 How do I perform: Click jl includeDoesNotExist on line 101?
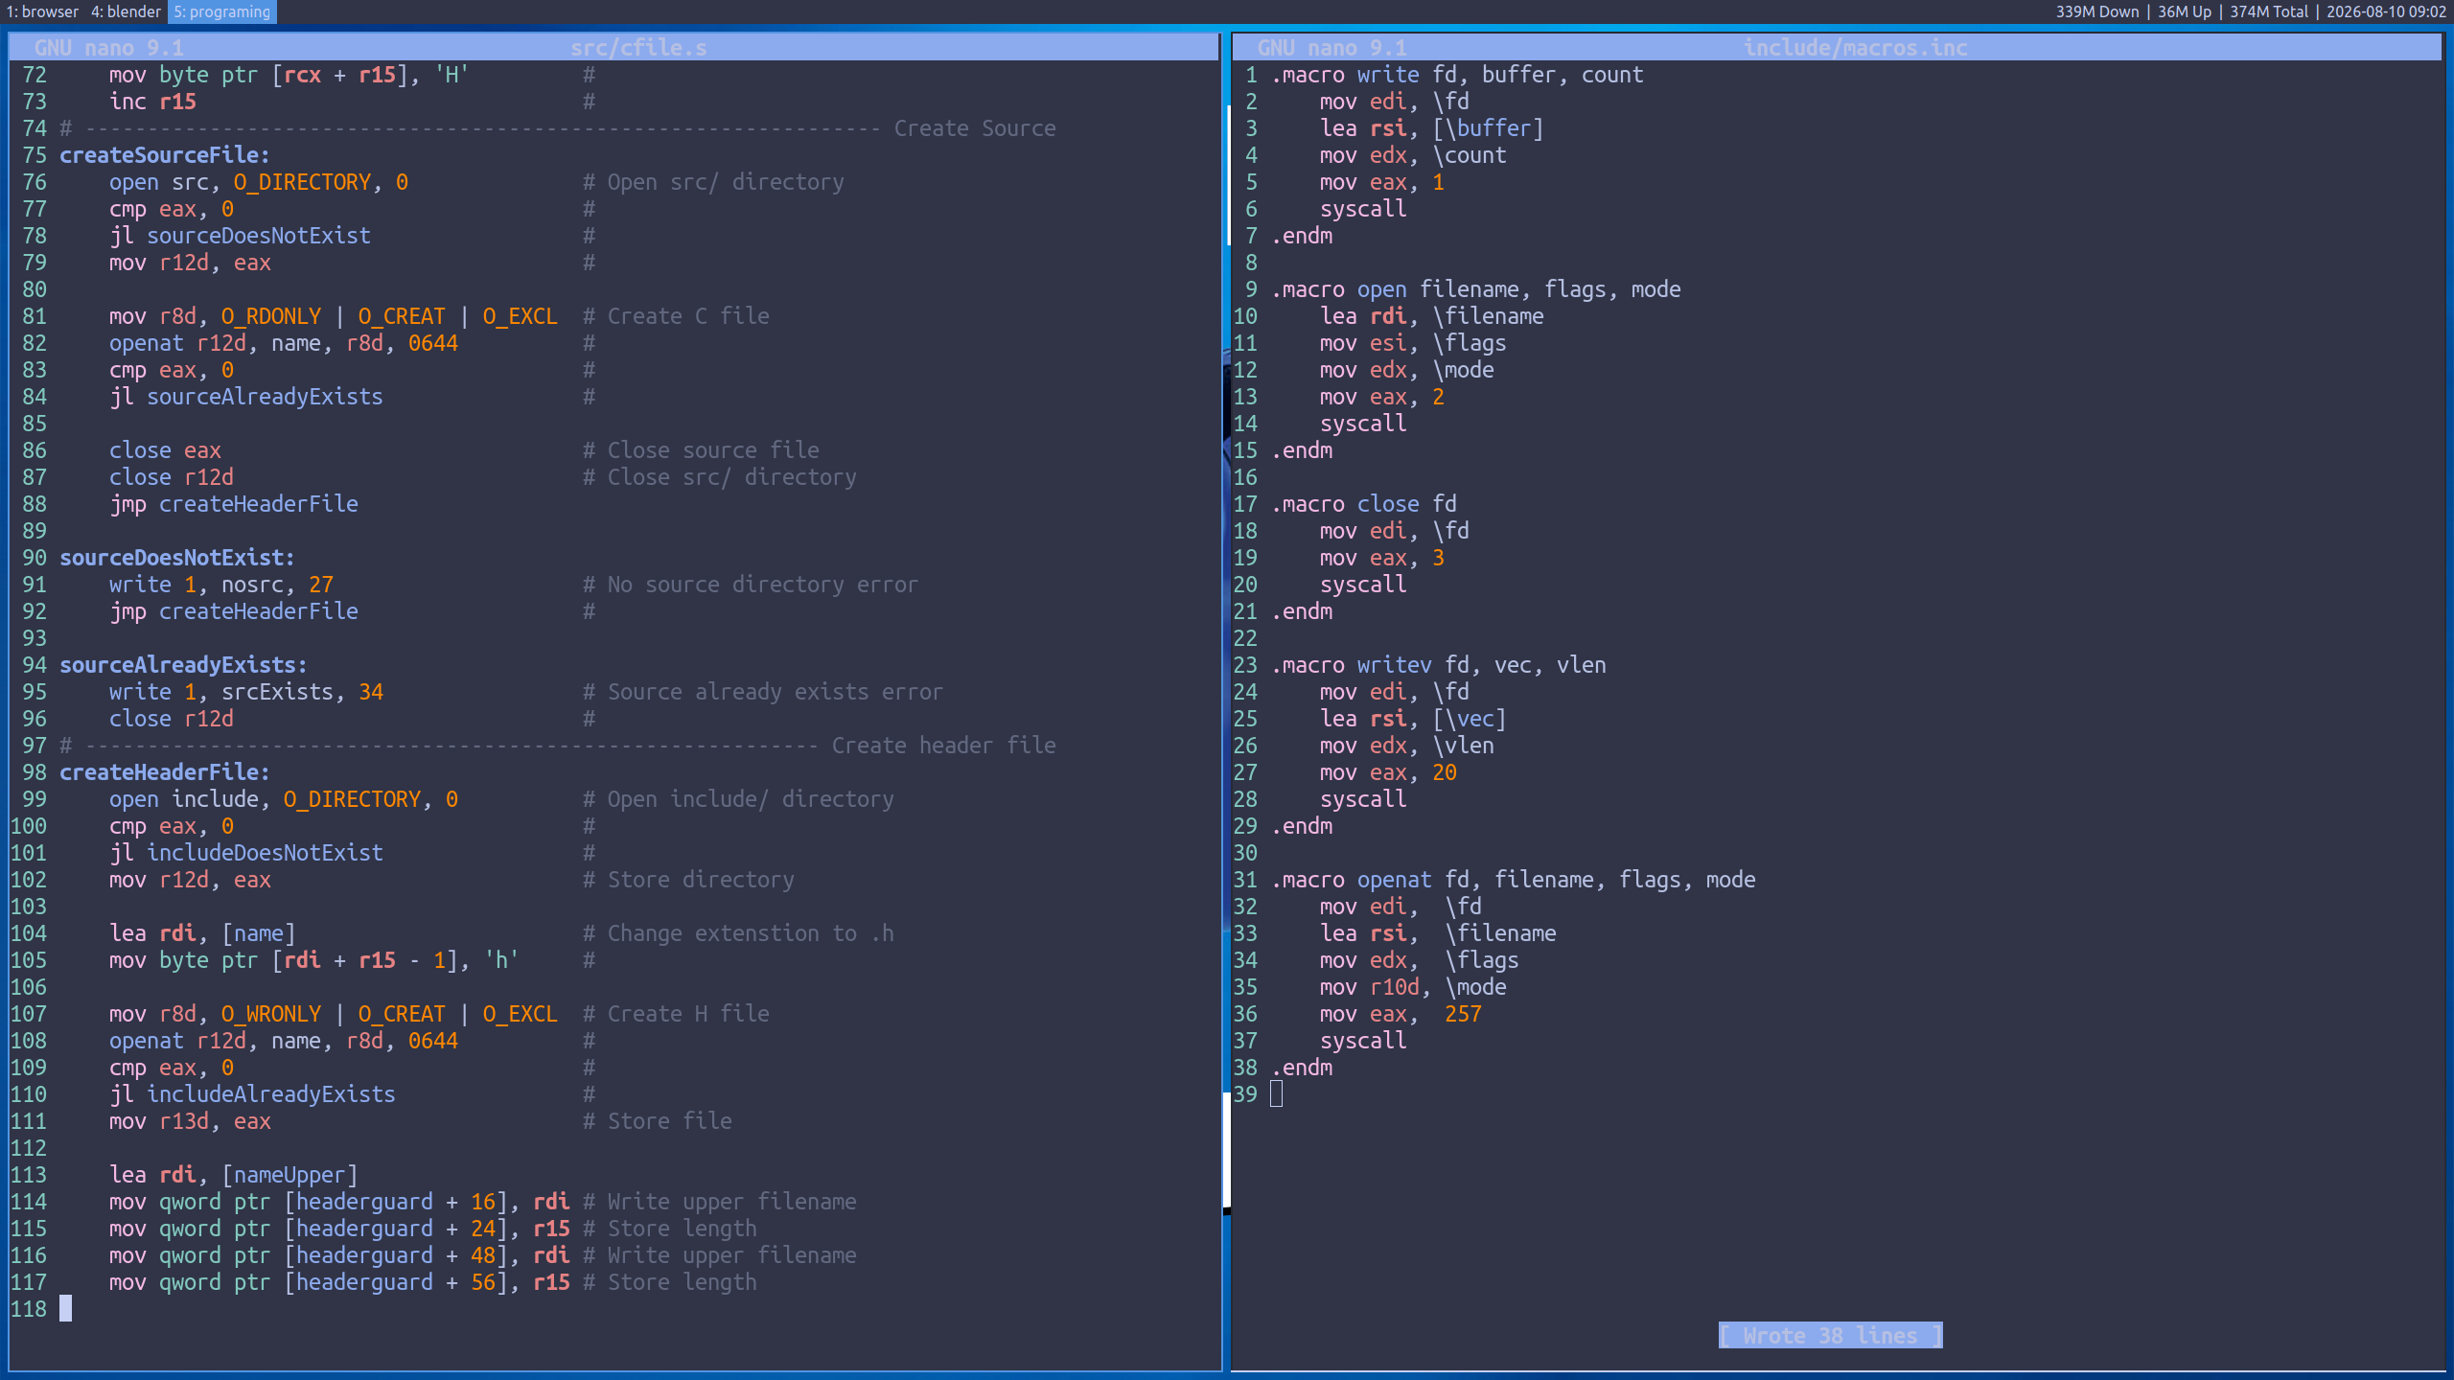click(x=245, y=853)
